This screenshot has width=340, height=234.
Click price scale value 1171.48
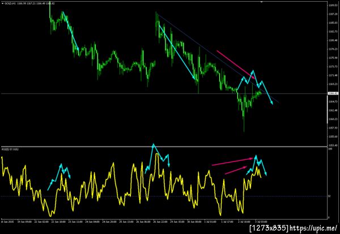click(333, 75)
